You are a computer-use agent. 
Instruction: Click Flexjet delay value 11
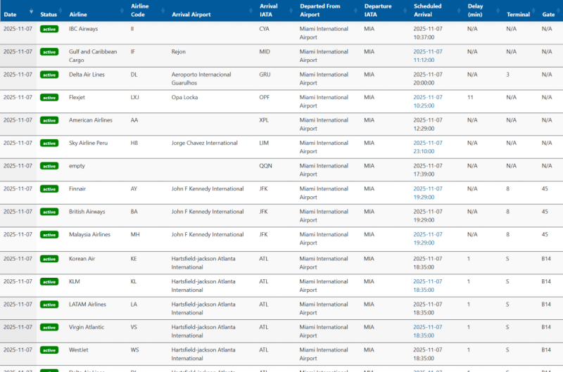pyautogui.click(x=470, y=97)
